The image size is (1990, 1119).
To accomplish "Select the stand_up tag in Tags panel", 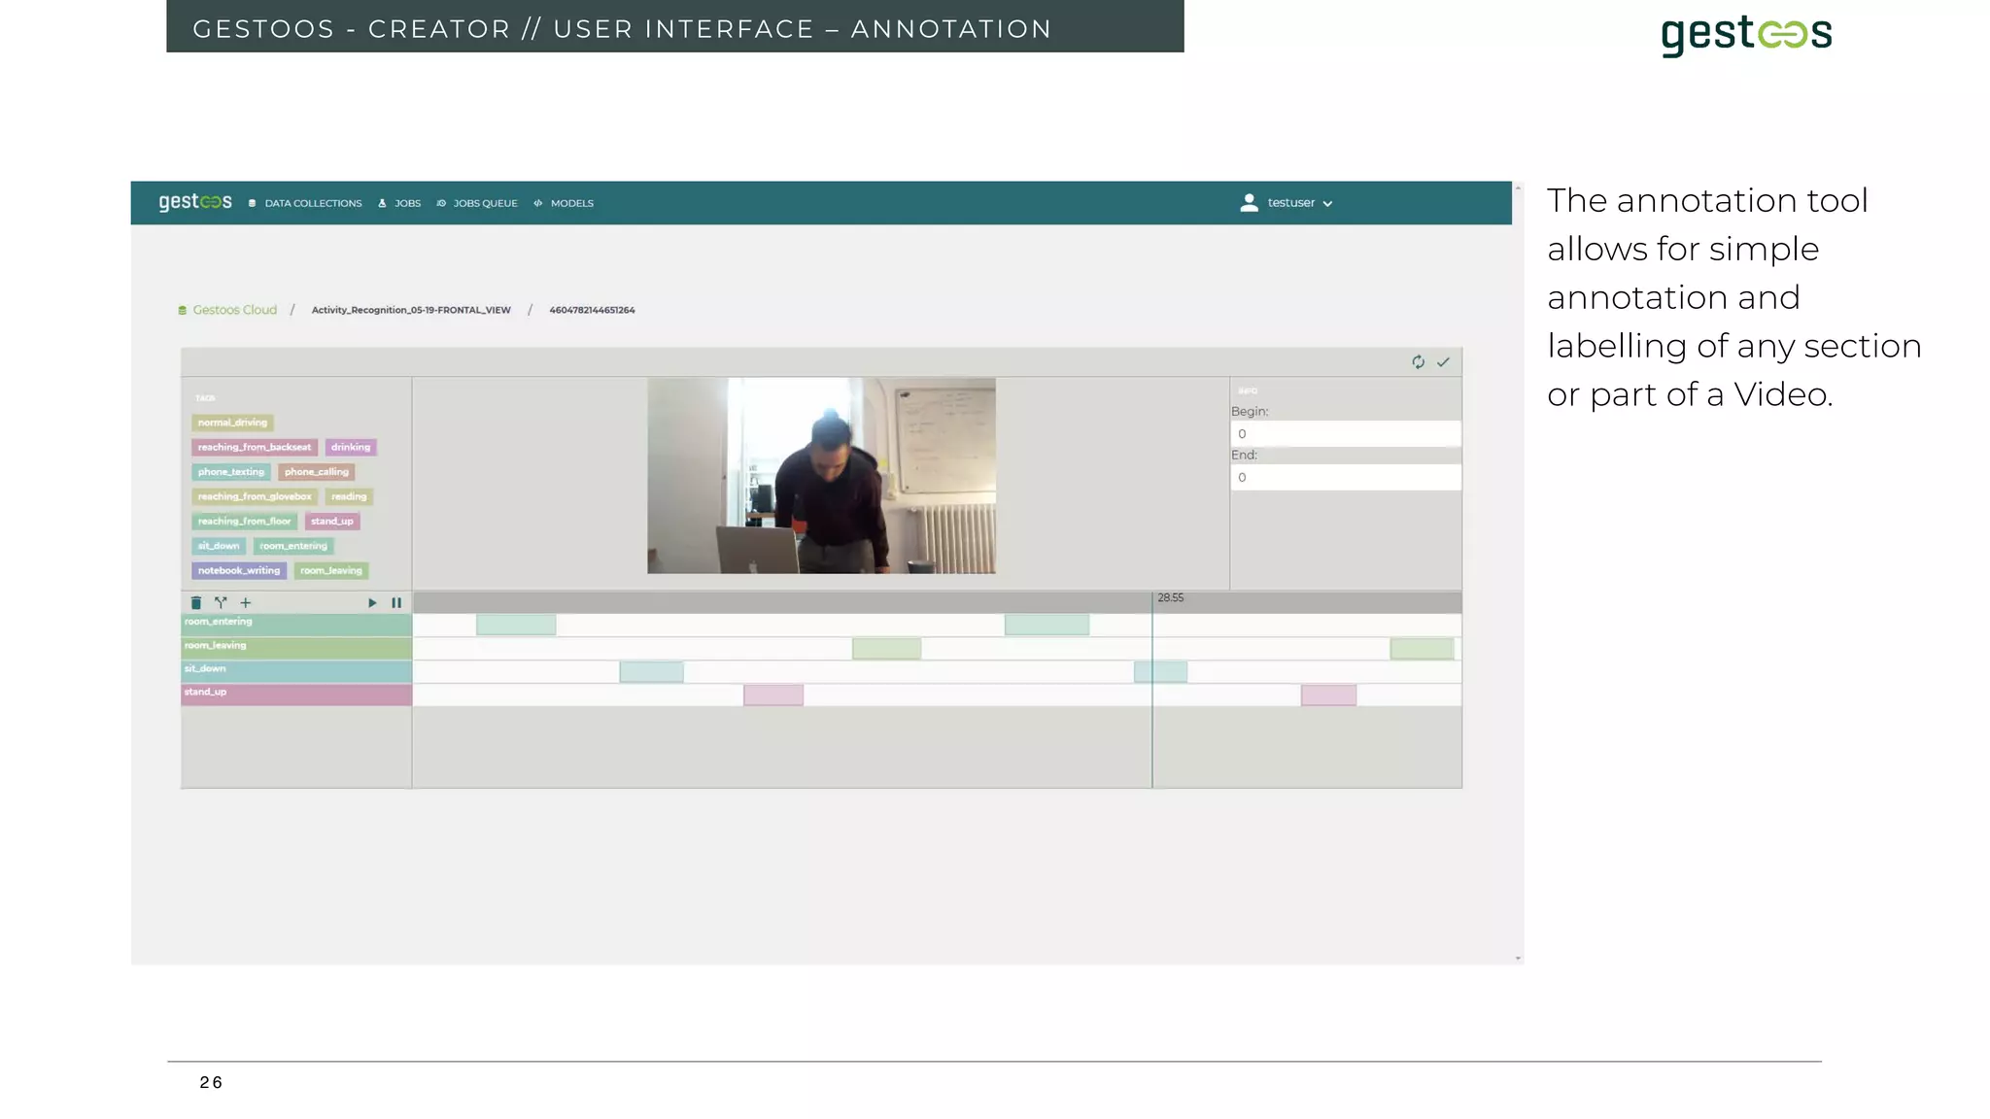I will [x=332, y=521].
